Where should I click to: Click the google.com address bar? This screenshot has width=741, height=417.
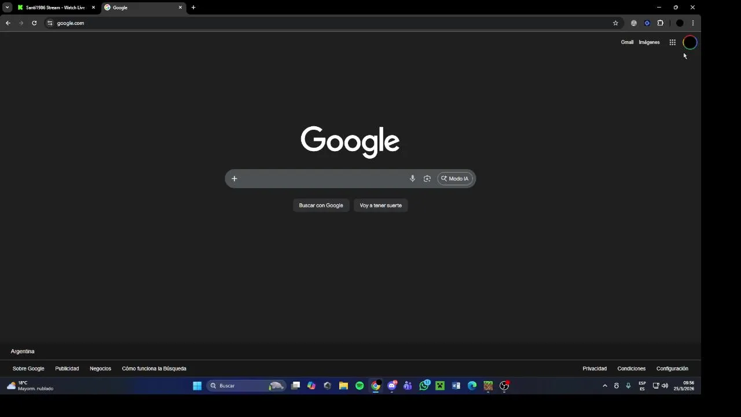pyautogui.click(x=330, y=23)
